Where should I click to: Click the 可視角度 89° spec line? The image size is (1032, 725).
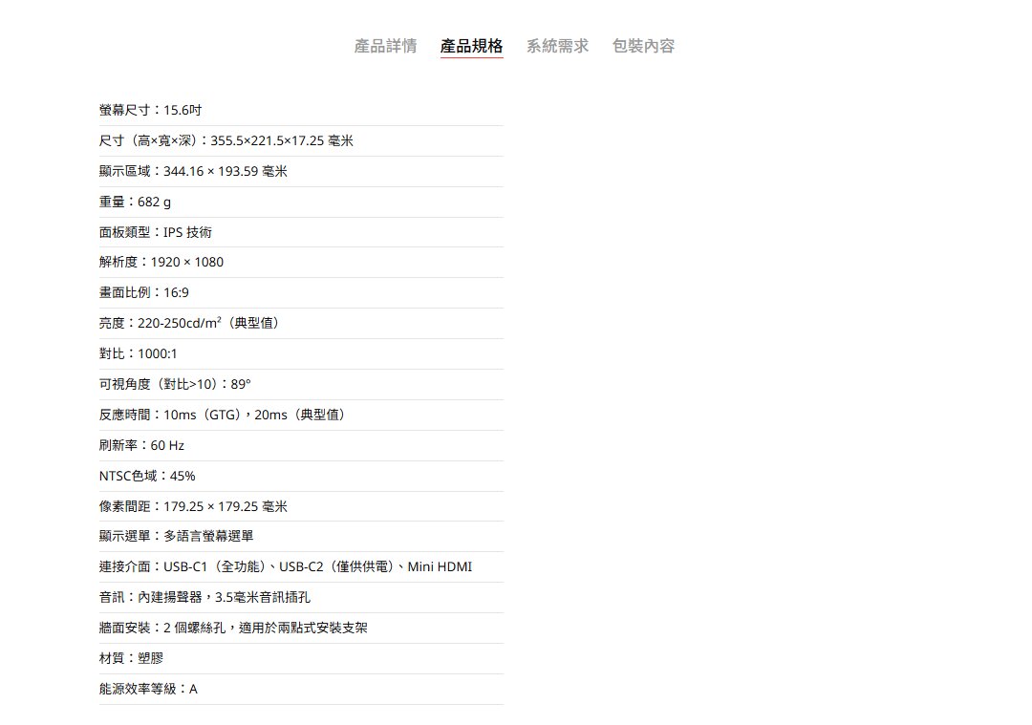coord(175,384)
